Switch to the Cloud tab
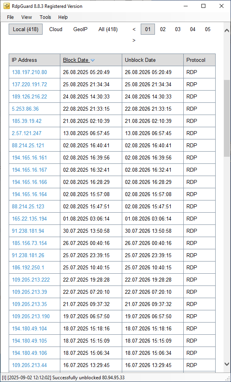Image resolution: width=231 pixels, height=382 pixels. pyautogui.click(x=56, y=29)
